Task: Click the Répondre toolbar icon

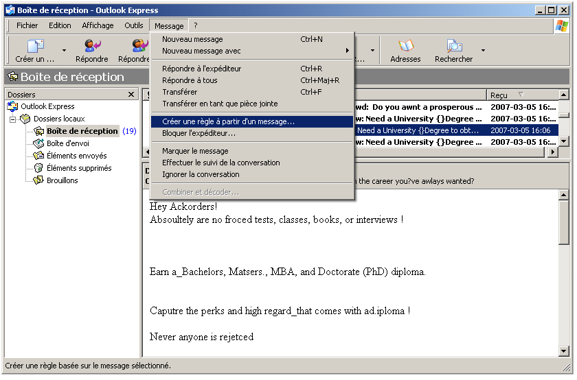Action: tap(92, 46)
